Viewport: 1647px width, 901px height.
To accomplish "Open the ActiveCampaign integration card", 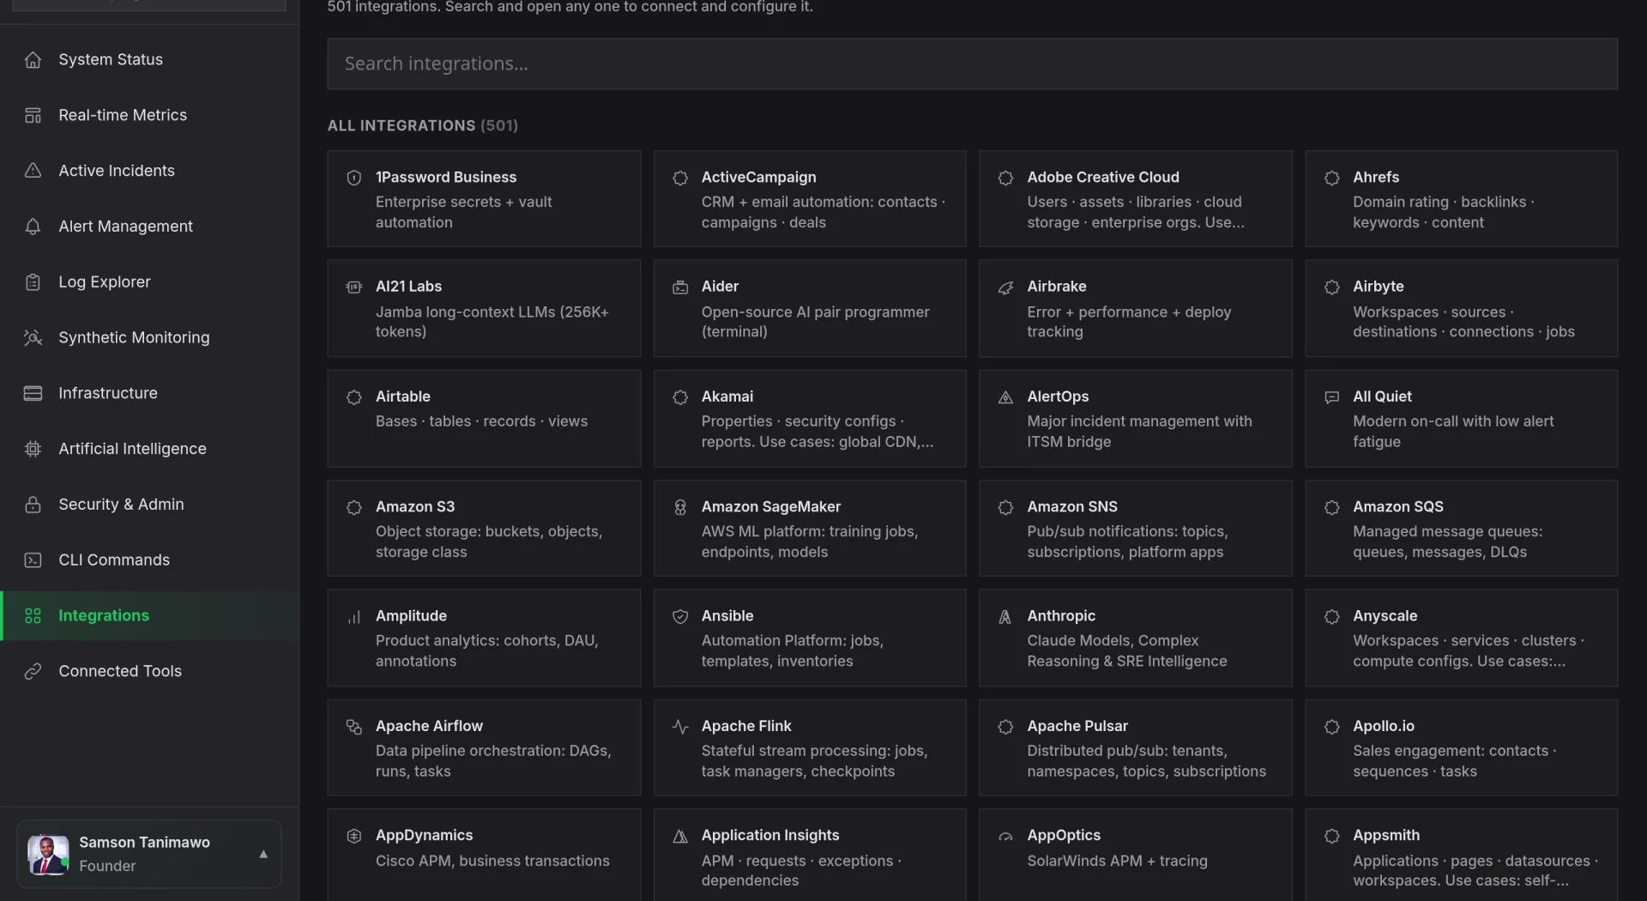I will pyautogui.click(x=810, y=199).
